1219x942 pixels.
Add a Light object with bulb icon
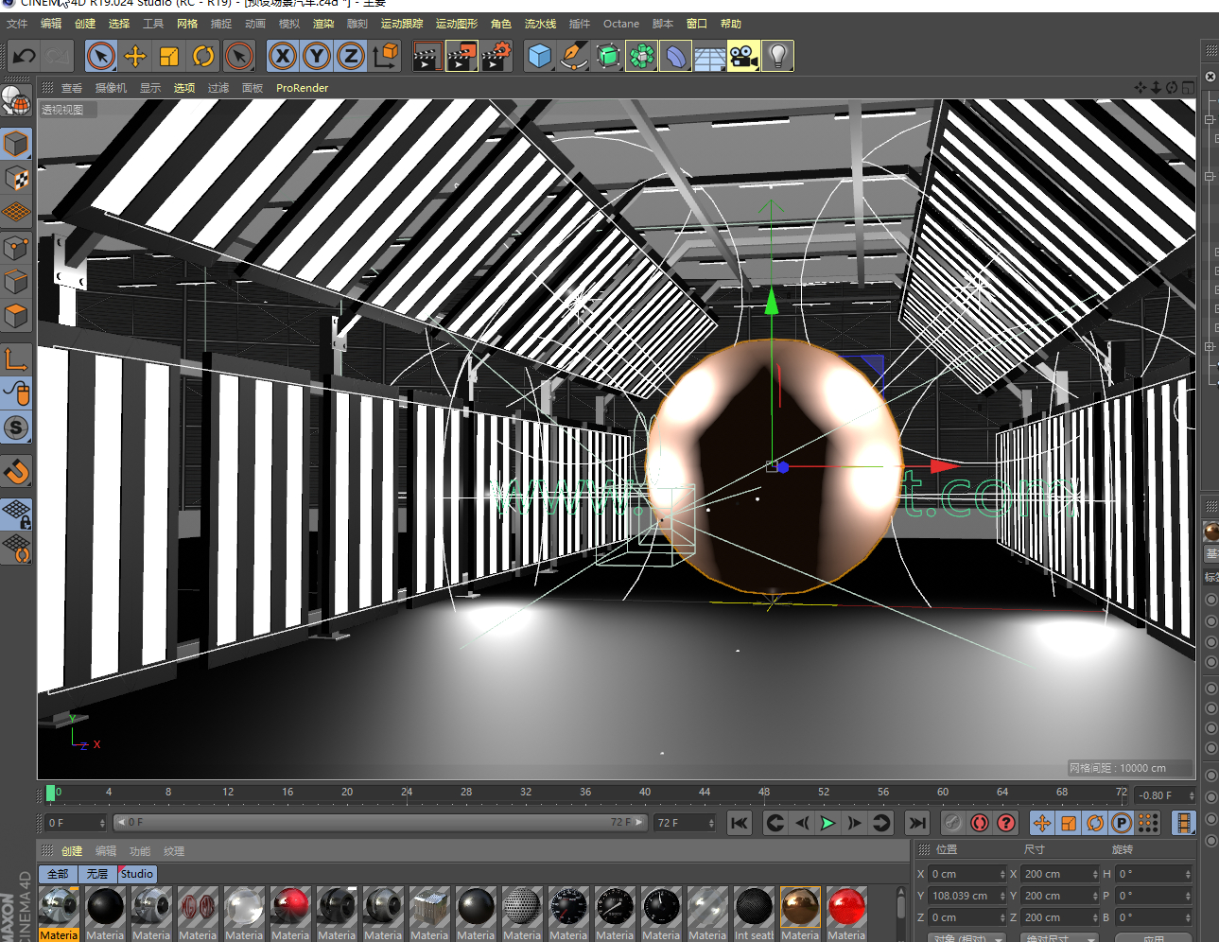[x=778, y=57]
